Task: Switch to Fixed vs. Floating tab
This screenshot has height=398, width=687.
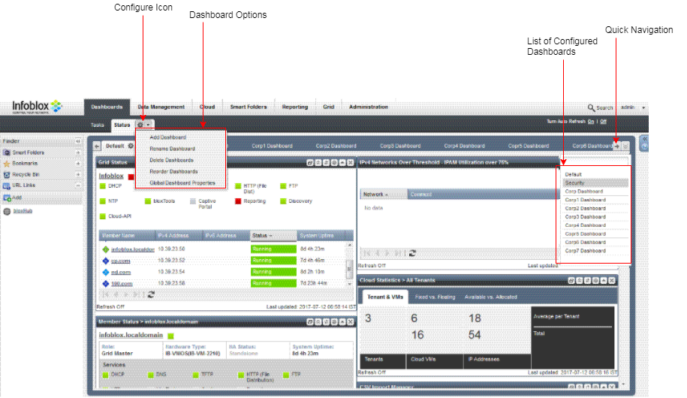Action: coord(435,297)
